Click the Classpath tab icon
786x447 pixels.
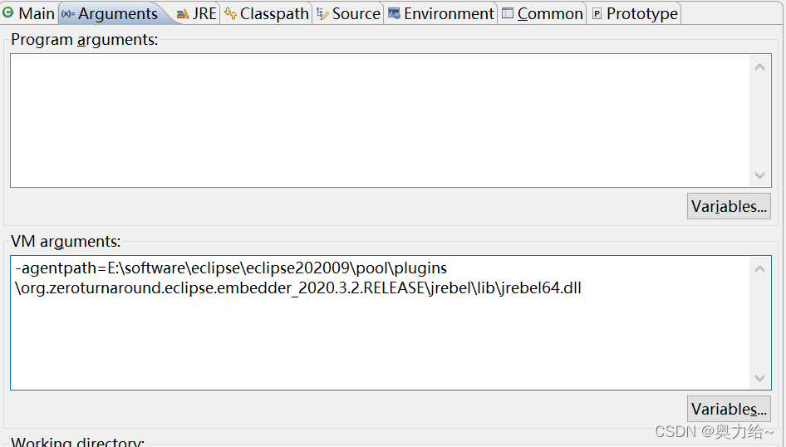coord(231,13)
